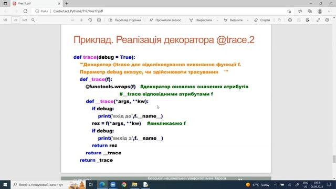Activate the Накреслити draw tool
The height and width of the screenshot is (189, 336).
[201, 20]
